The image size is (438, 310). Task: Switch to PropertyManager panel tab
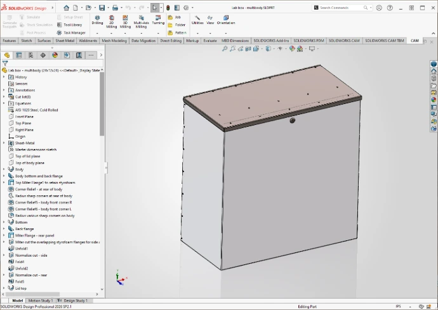tap(18, 55)
